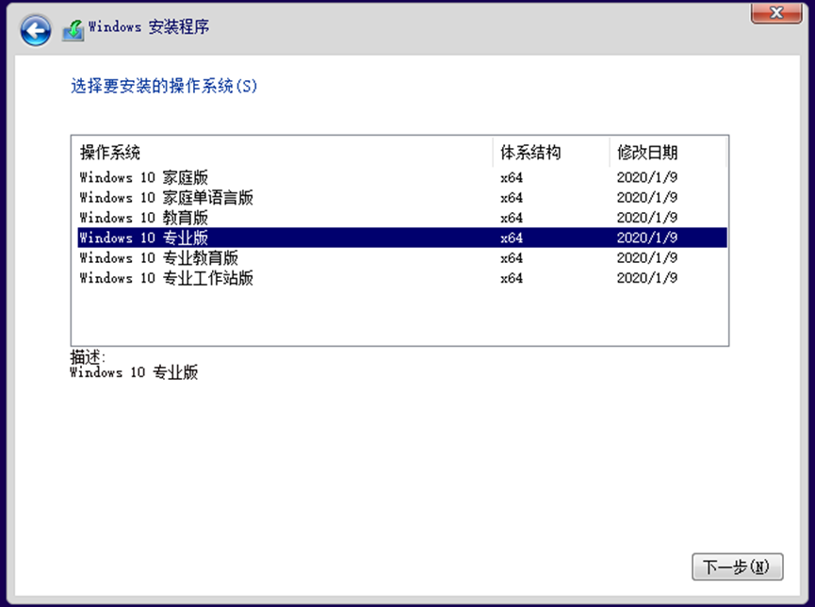Select the highlighted Windows 10 专业版 row

(402, 238)
